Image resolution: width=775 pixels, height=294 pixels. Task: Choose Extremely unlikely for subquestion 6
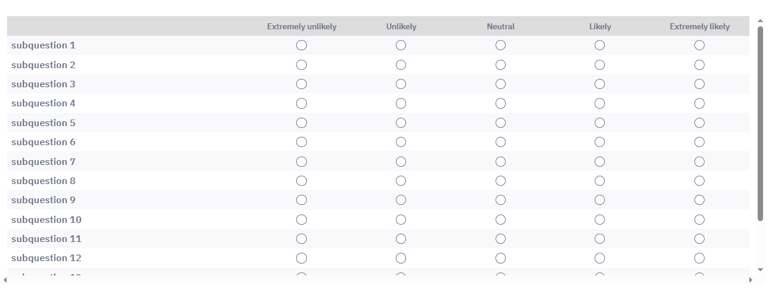(x=302, y=142)
